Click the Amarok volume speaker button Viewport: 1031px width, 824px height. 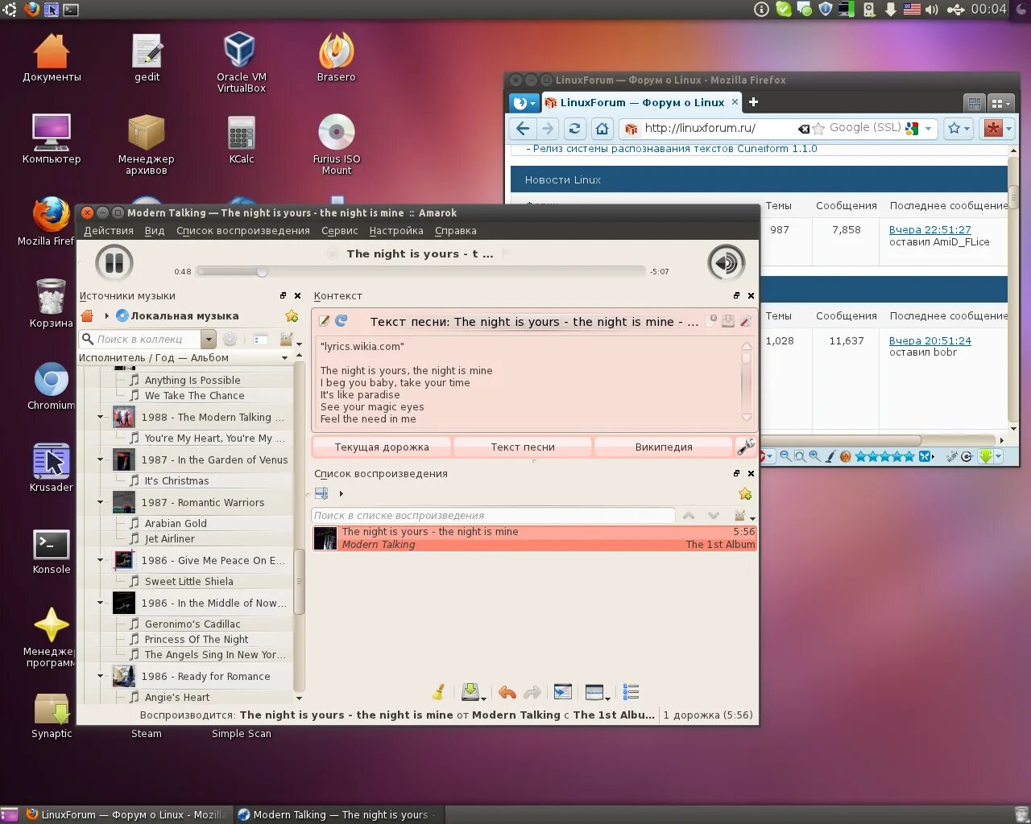pos(726,262)
